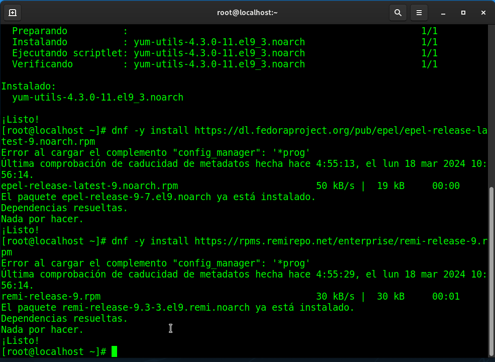Click the "Instalado:" heading text
Viewport: 495px width, 362px height.
click(x=29, y=86)
